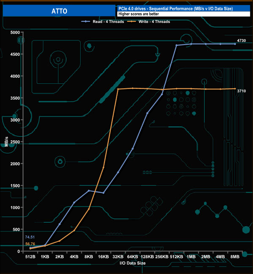The width and height of the screenshot is (253, 274).
Task: Click the Write data point at 32KB
Action: tap(118, 89)
